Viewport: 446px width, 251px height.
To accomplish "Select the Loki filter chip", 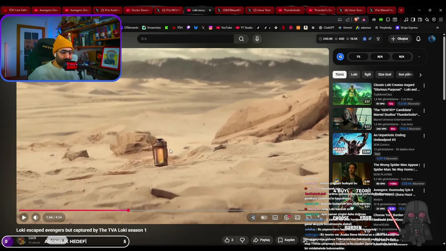I will pos(354,74).
